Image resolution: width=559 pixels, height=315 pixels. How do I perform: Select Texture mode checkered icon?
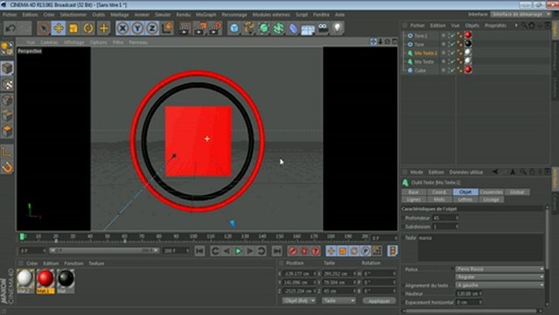pyautogui.click(x=7, y=84)
